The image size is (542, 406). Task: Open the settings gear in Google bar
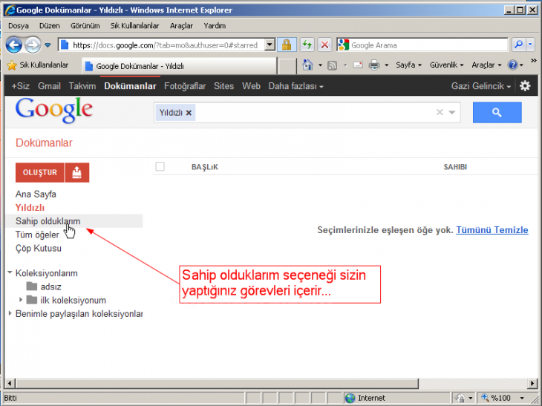(525, 86)
